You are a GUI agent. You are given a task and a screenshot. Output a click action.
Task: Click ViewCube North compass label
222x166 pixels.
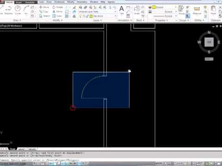pyautogui.click(x=209, y=32)
